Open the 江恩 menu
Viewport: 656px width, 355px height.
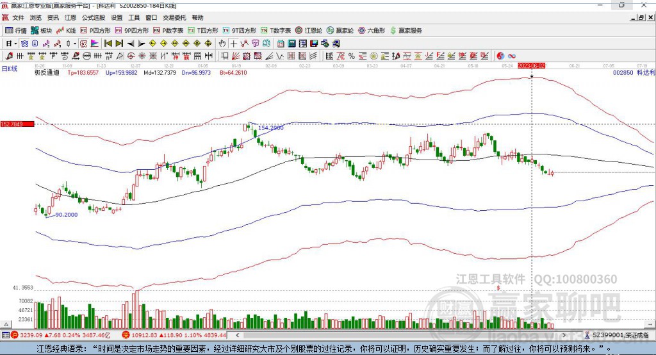(70, 17)
